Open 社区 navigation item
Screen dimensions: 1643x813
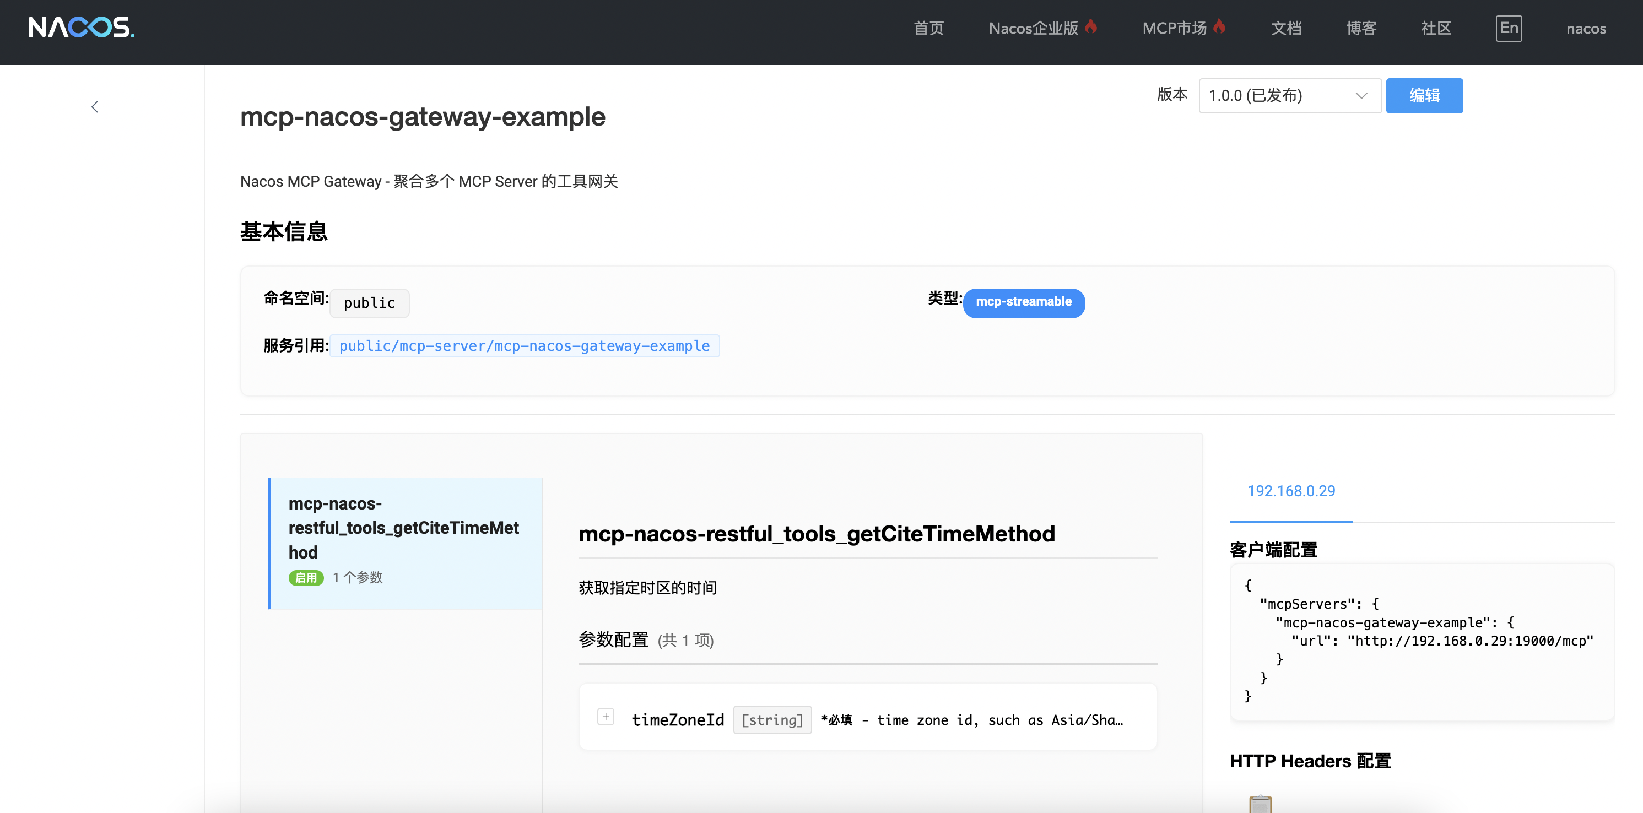click(x=1436, y=28)
